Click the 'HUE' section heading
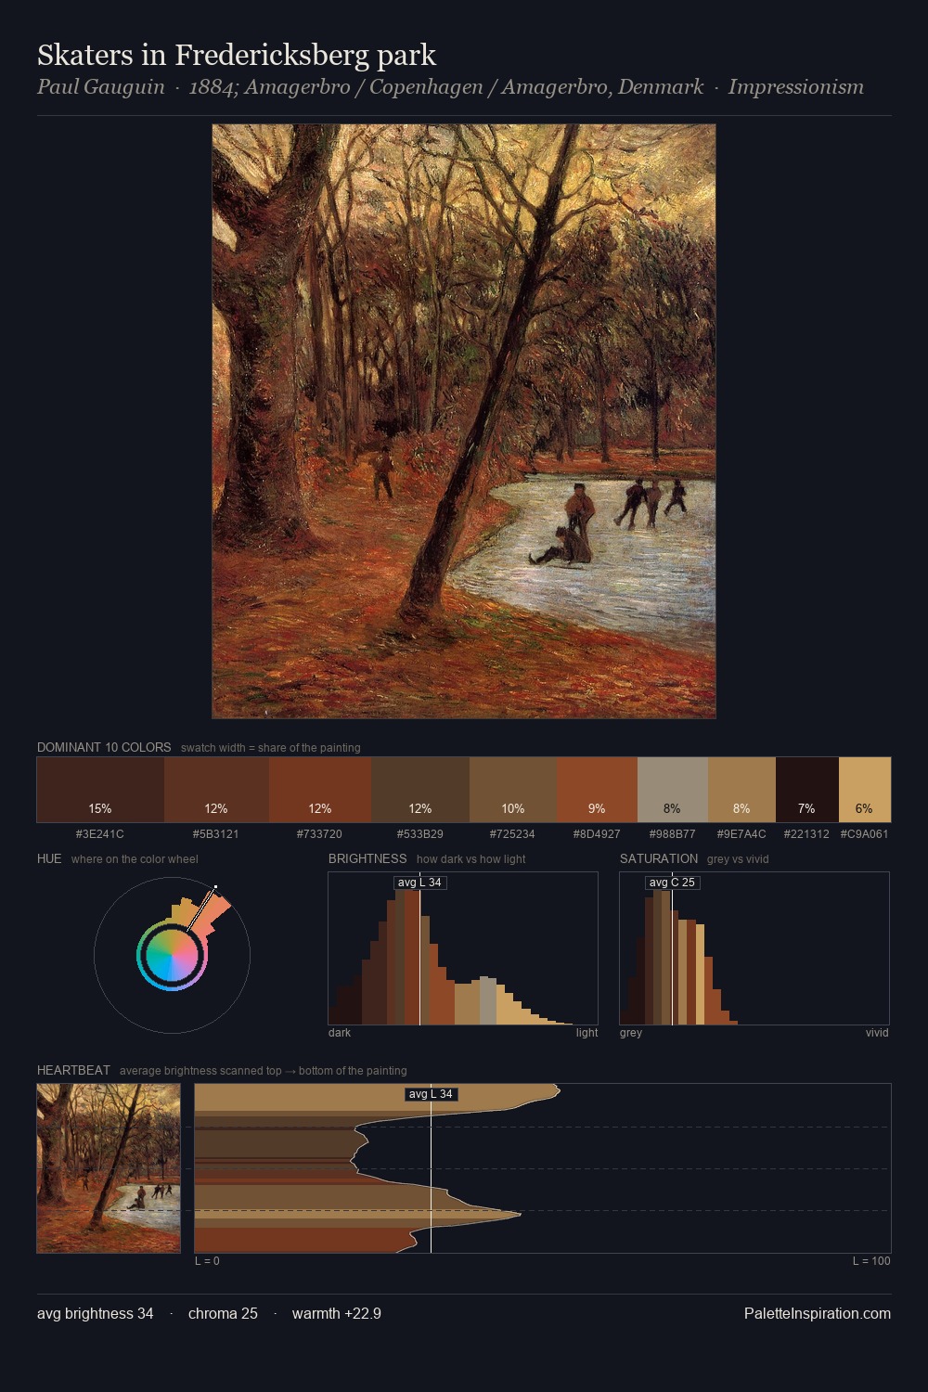Viewport: 928px width, 1392px height. (49, 858)
